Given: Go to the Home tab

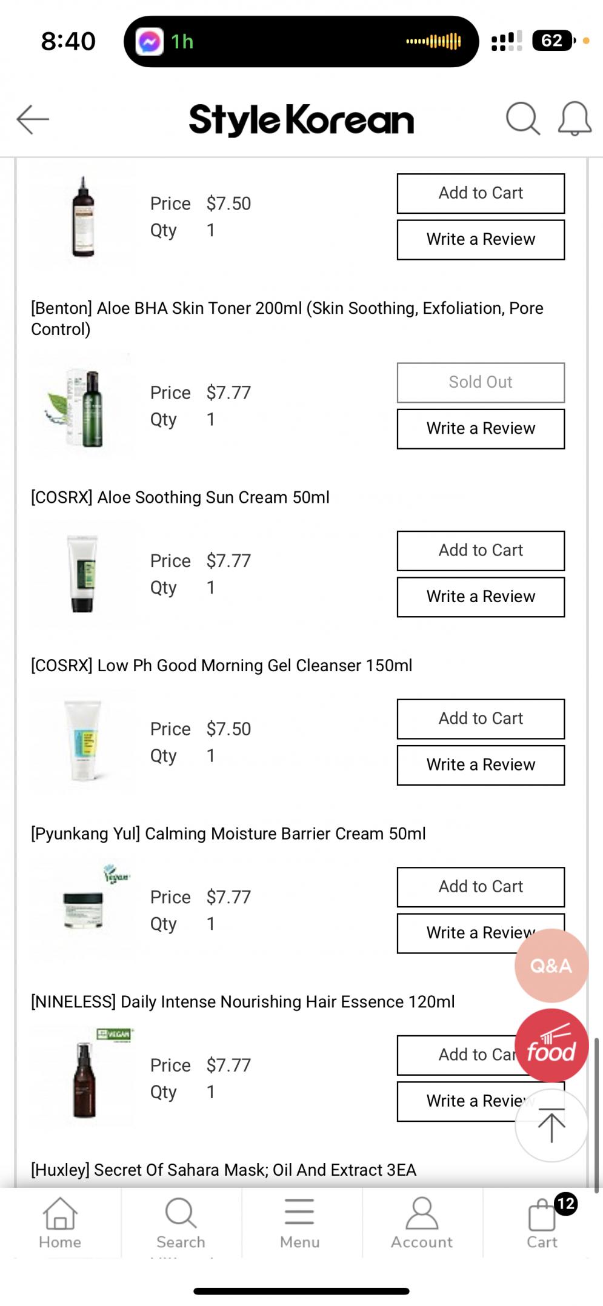Looking at the screenshot, I should pos(60,1223).
